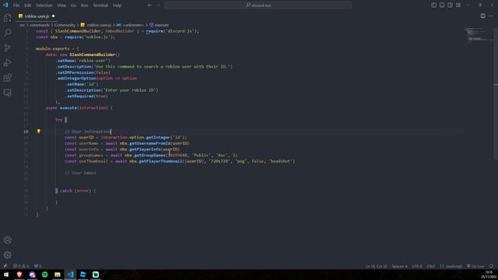Toggle the bottom panel
Screen dimensions: 498x280
tap(442, 5)
